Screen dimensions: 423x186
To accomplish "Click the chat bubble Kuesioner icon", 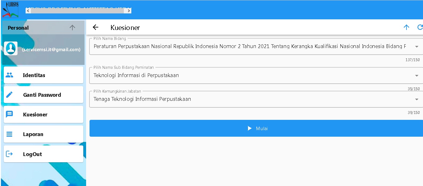I will click(10, 115).
